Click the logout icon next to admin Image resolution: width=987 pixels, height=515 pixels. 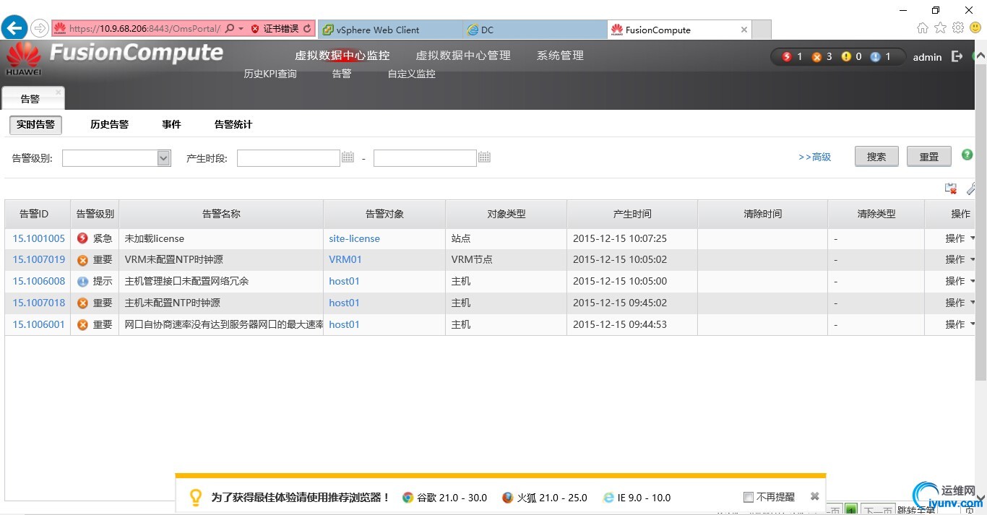point(957,56)
